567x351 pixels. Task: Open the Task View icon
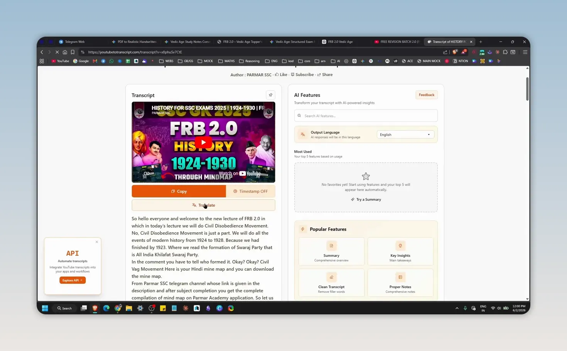point(84,308)
